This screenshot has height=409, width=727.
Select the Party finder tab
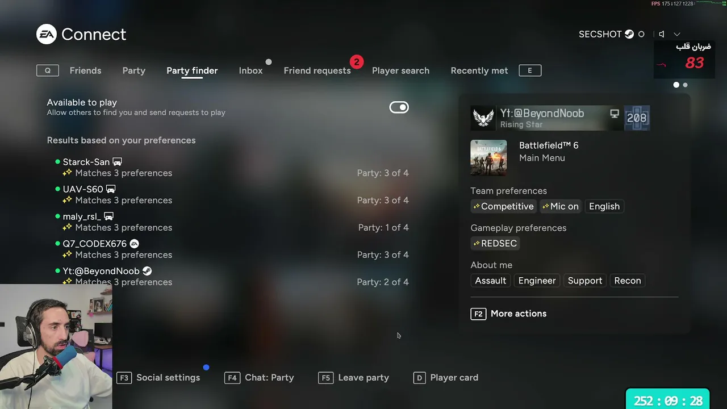[x=192, y=70]
